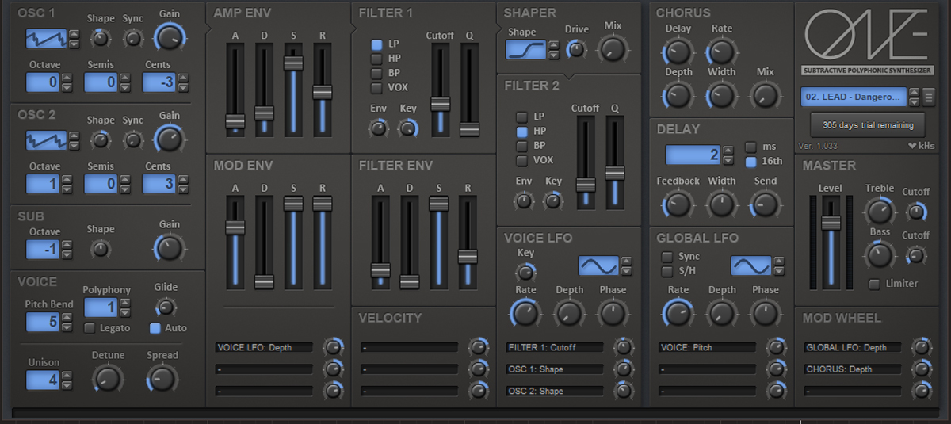Click the Filter 1 Env knob
This screenshot has height=424, width=951.
tap(378, 127)
